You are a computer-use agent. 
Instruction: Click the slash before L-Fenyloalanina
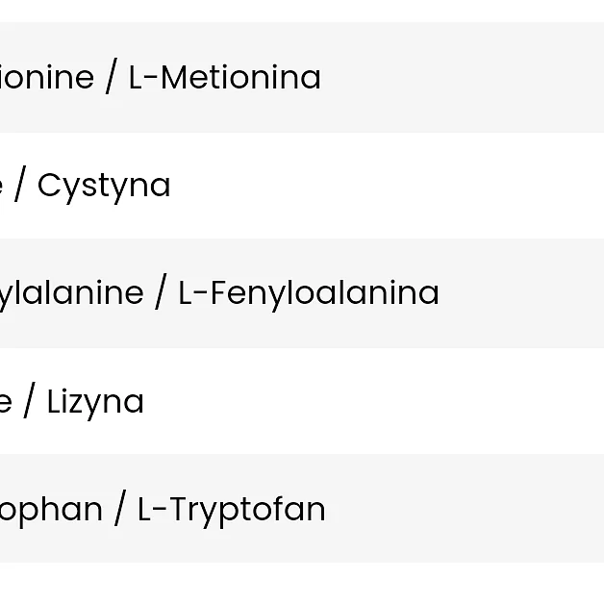pos(161,292)
